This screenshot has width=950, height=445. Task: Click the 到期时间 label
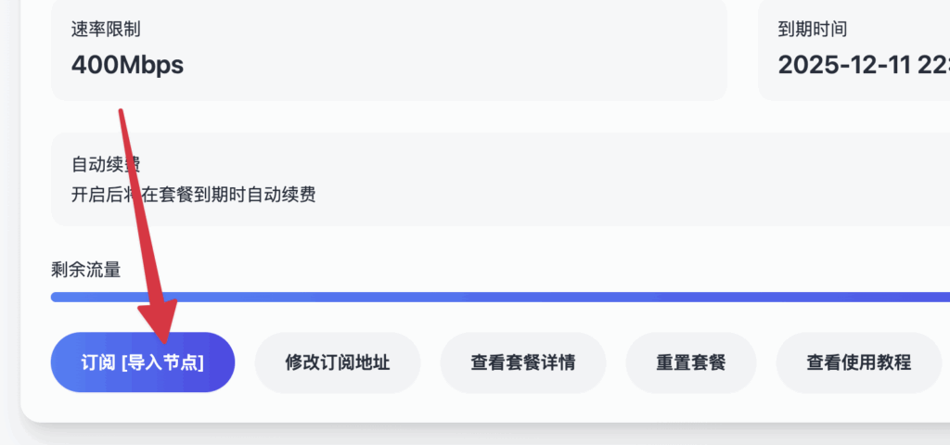(813, 29)
